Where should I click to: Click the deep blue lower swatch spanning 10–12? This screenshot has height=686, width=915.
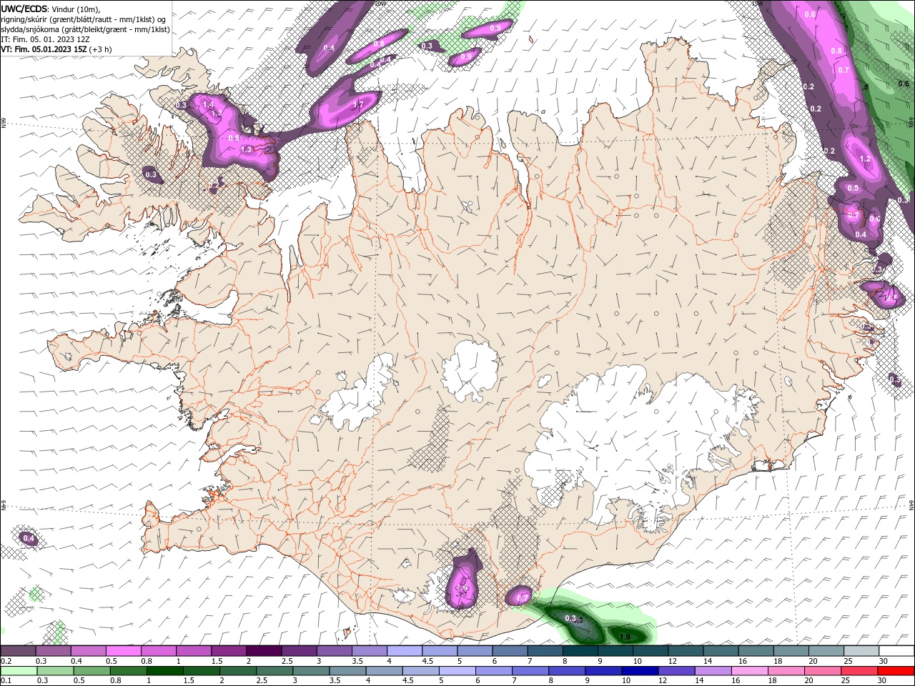pos(641,671)
